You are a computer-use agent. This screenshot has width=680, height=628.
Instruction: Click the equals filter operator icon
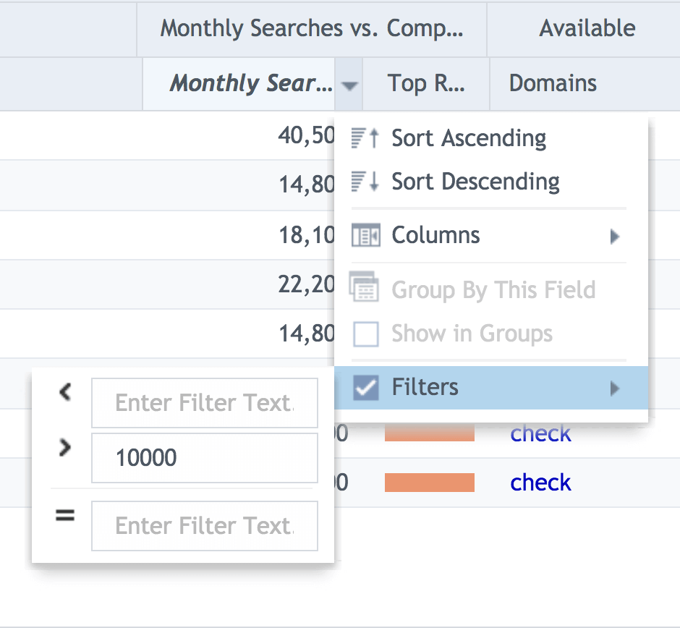coord(65,515)
